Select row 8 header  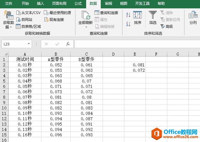(4, 97)
